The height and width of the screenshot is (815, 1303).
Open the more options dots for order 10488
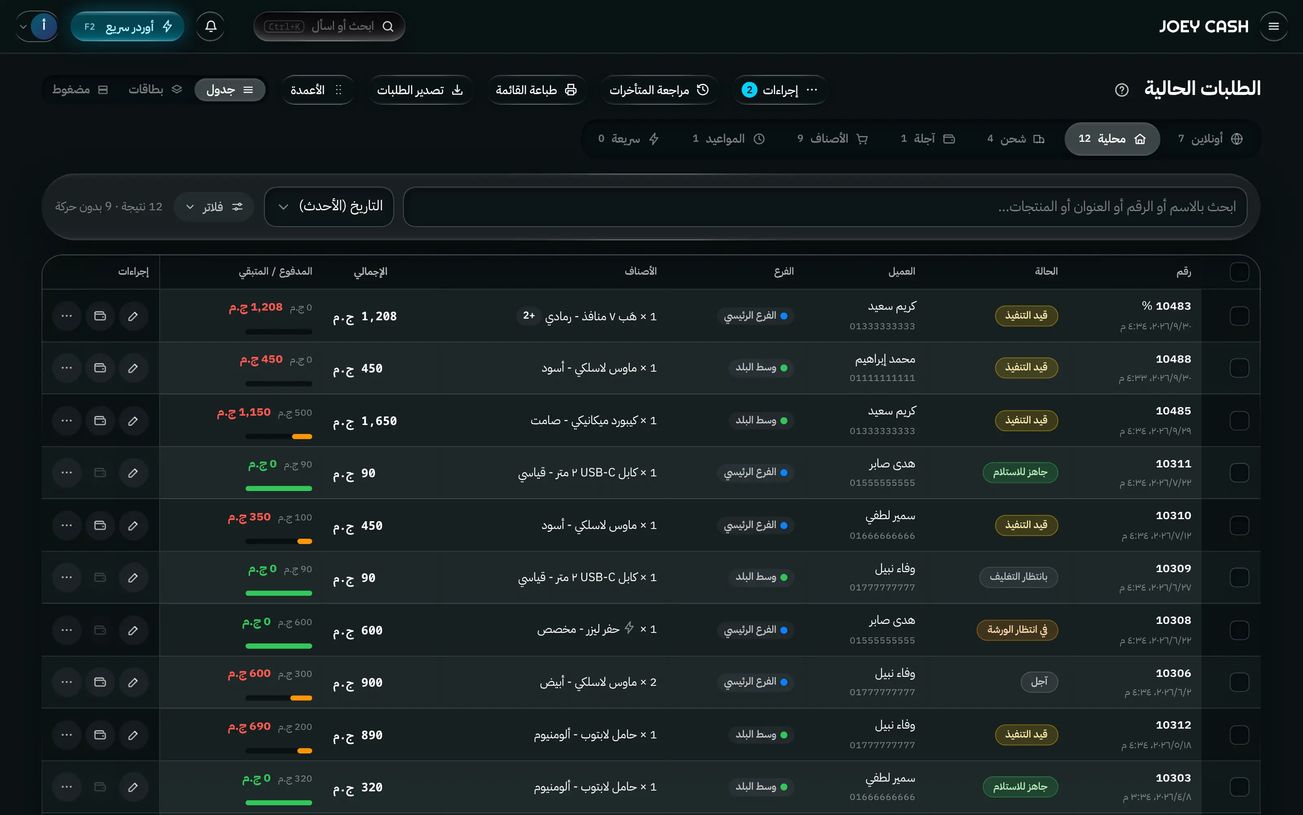pyautogui.click(x=67, y=368)
